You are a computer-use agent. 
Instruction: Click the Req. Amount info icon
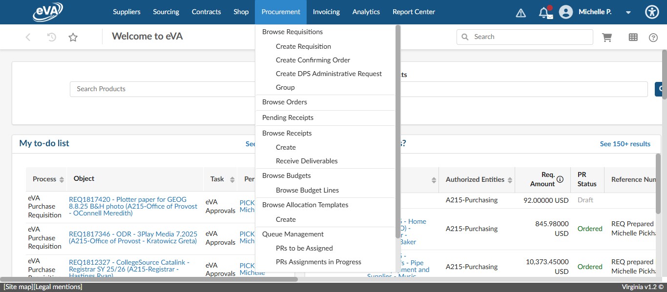pyautogui.click(x=560, y=179)
